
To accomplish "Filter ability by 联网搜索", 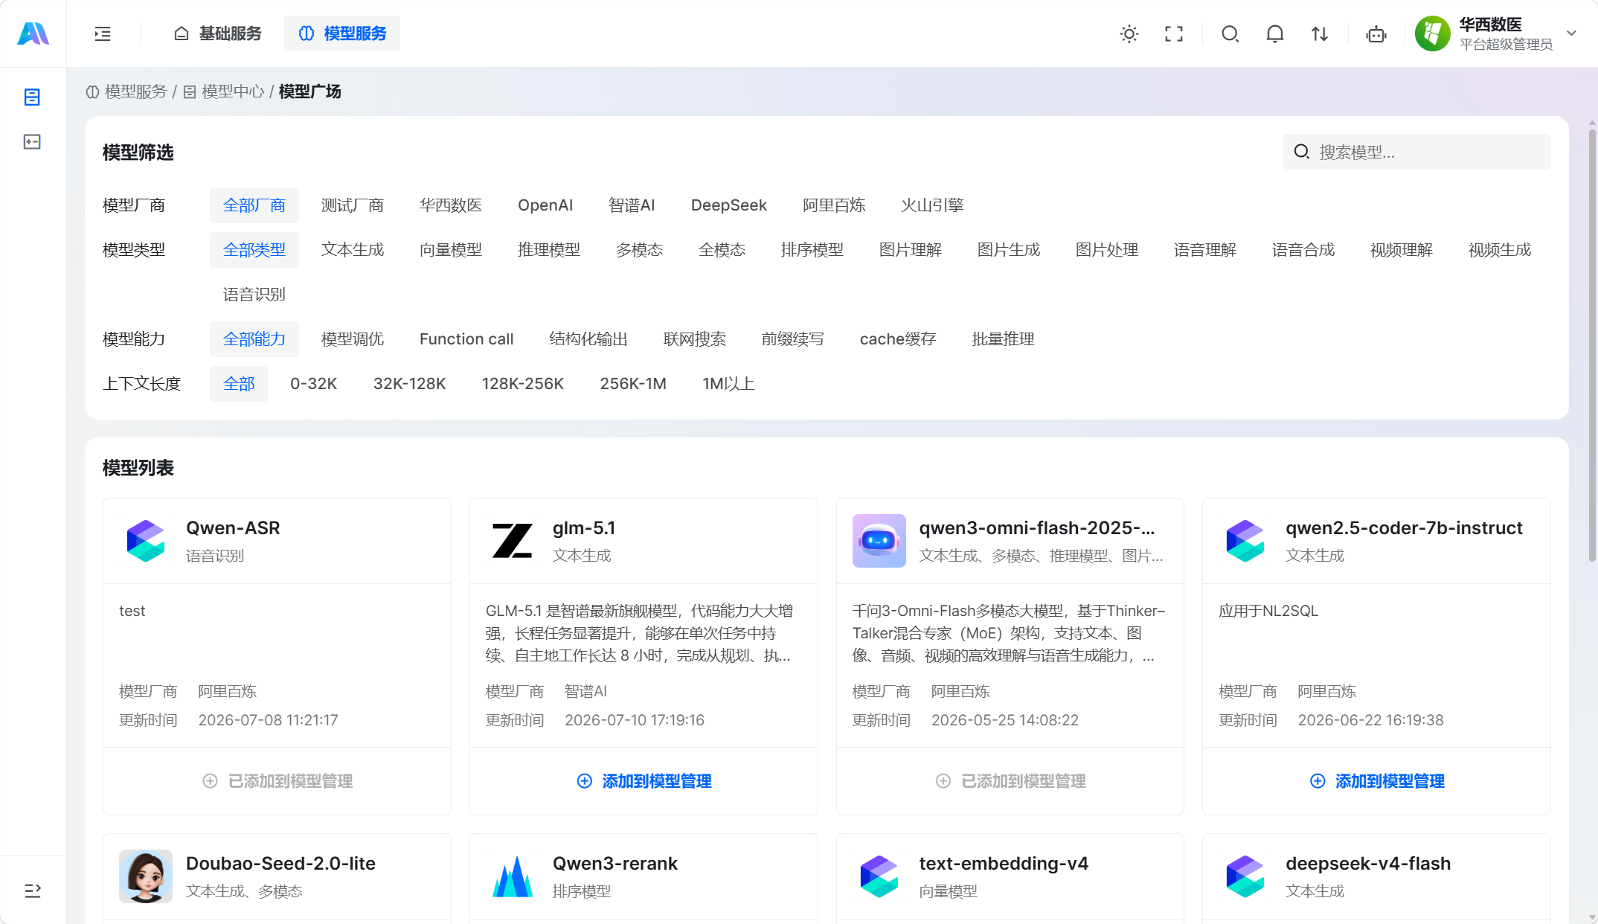I will [695, 339].
